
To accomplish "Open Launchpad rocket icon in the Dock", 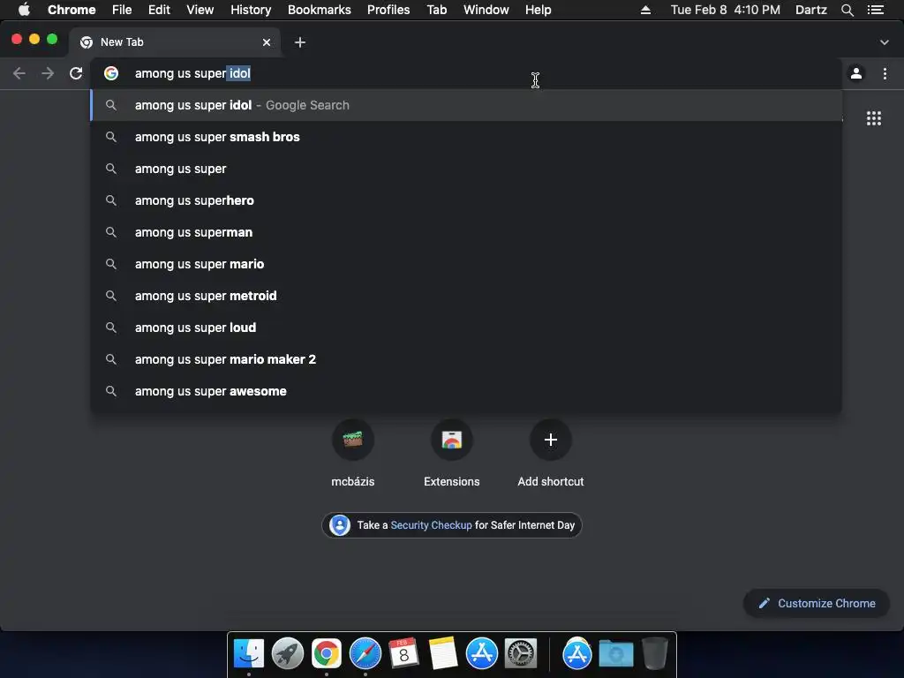I will coord(287,654).
